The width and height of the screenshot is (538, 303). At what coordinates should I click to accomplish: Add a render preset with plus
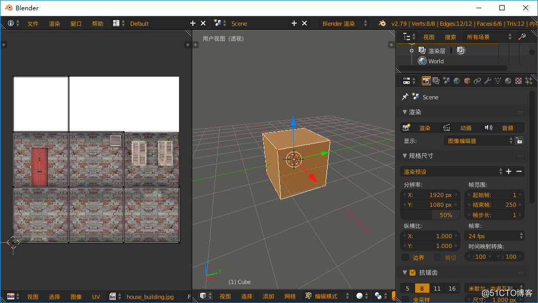[x=509, y=172]
